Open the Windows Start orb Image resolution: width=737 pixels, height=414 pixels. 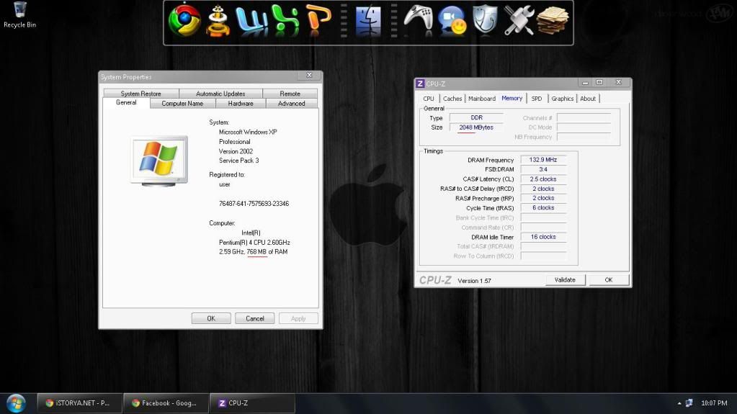pyautogui.click(x=16, y=403)
